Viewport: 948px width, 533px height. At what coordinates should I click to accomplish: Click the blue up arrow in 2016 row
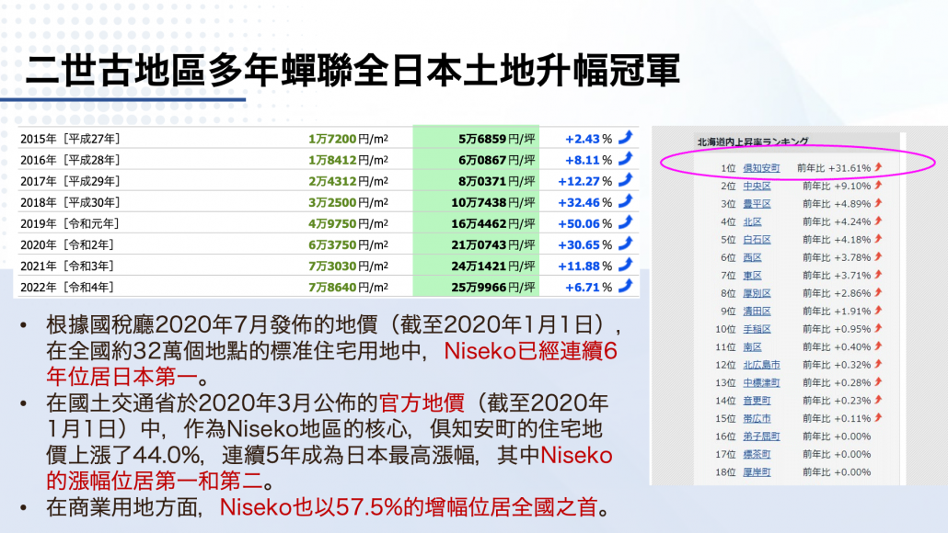point(626,158)
